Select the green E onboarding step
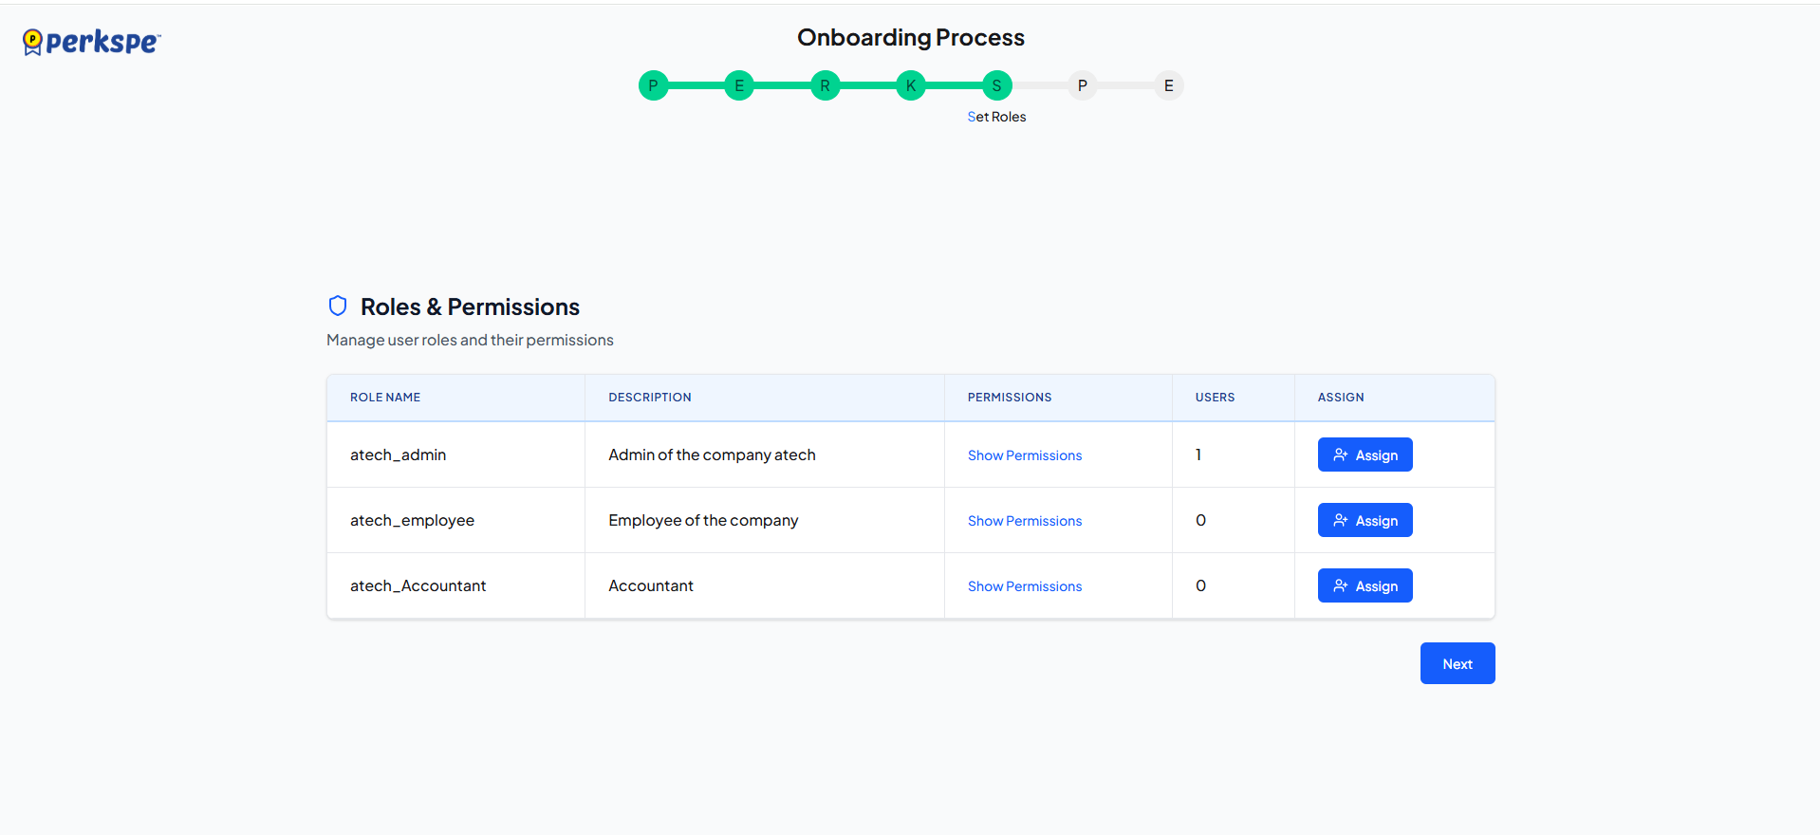This screenshot has width=1820, height=835. (738, 85)
